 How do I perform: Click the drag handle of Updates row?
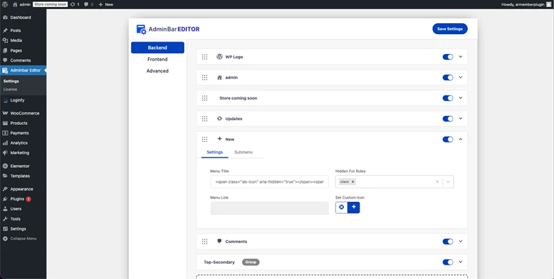[x=205, y=119]
